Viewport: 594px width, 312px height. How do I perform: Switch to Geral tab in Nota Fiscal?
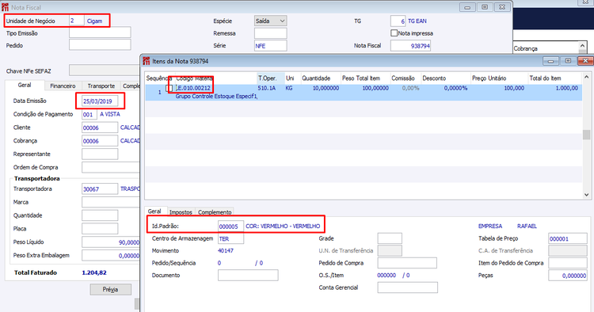click(x=25, y=86)
